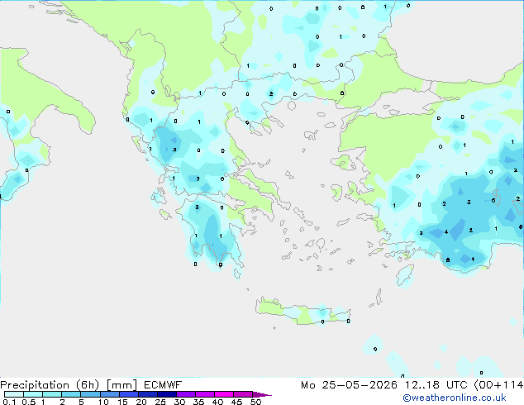This screenshot has height=405, width=524.
Task: Click the 0.5–1 mm legend color swatch
Action: coord(33,394)
